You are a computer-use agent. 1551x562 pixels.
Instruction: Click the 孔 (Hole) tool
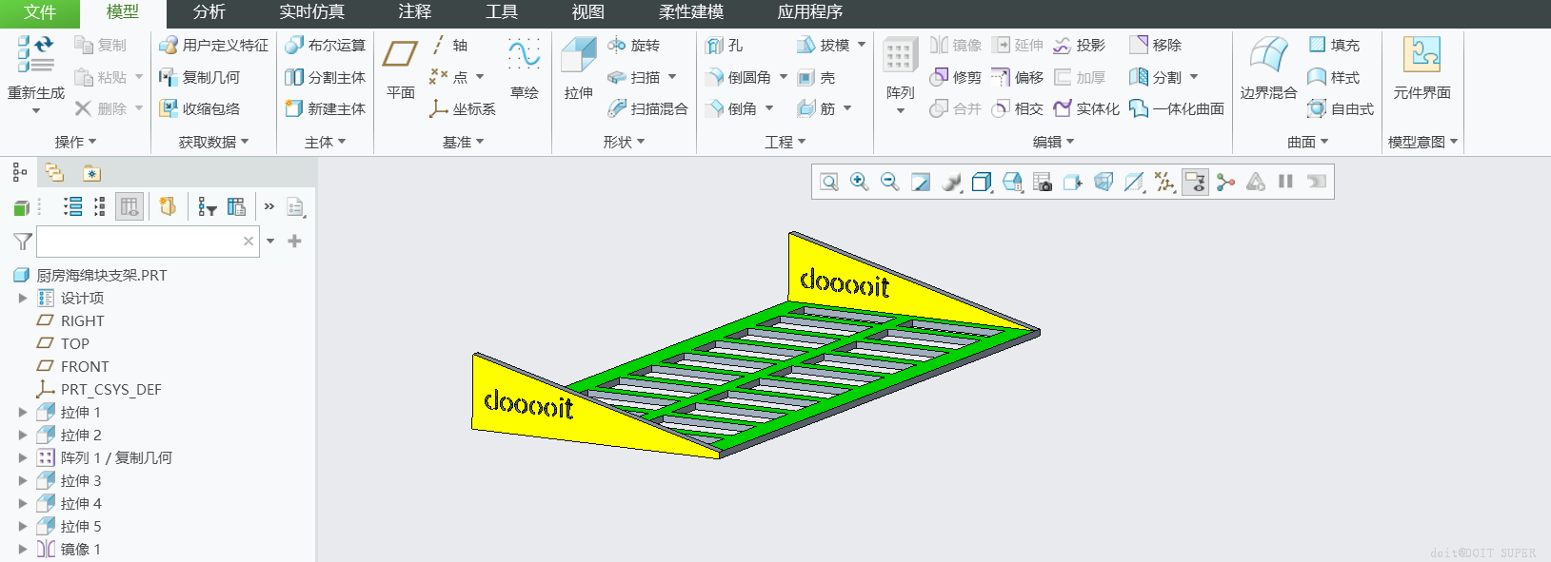tap(724, 45)
